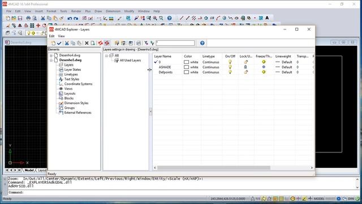This screenshot has width=362, height=204.
Task: Click the Paste icon in Explorer toolbar
Action: point(79,43)
